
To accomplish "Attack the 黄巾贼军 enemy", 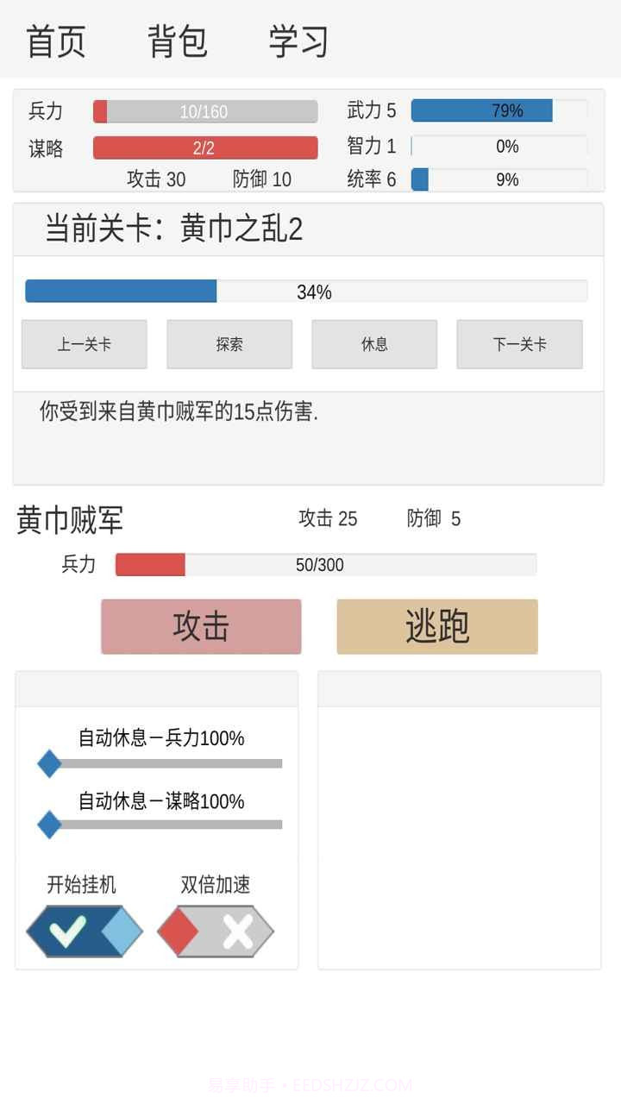I will [x=200, y=627].
